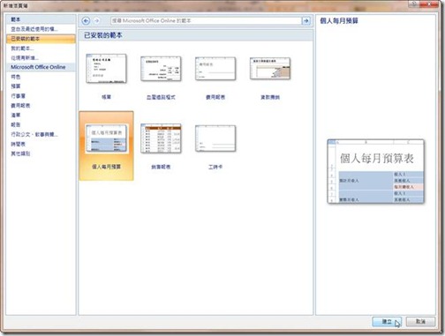The image size is (445, 336).
Task: Click the Microsoft Office Online search field
Action: [206, 20]
